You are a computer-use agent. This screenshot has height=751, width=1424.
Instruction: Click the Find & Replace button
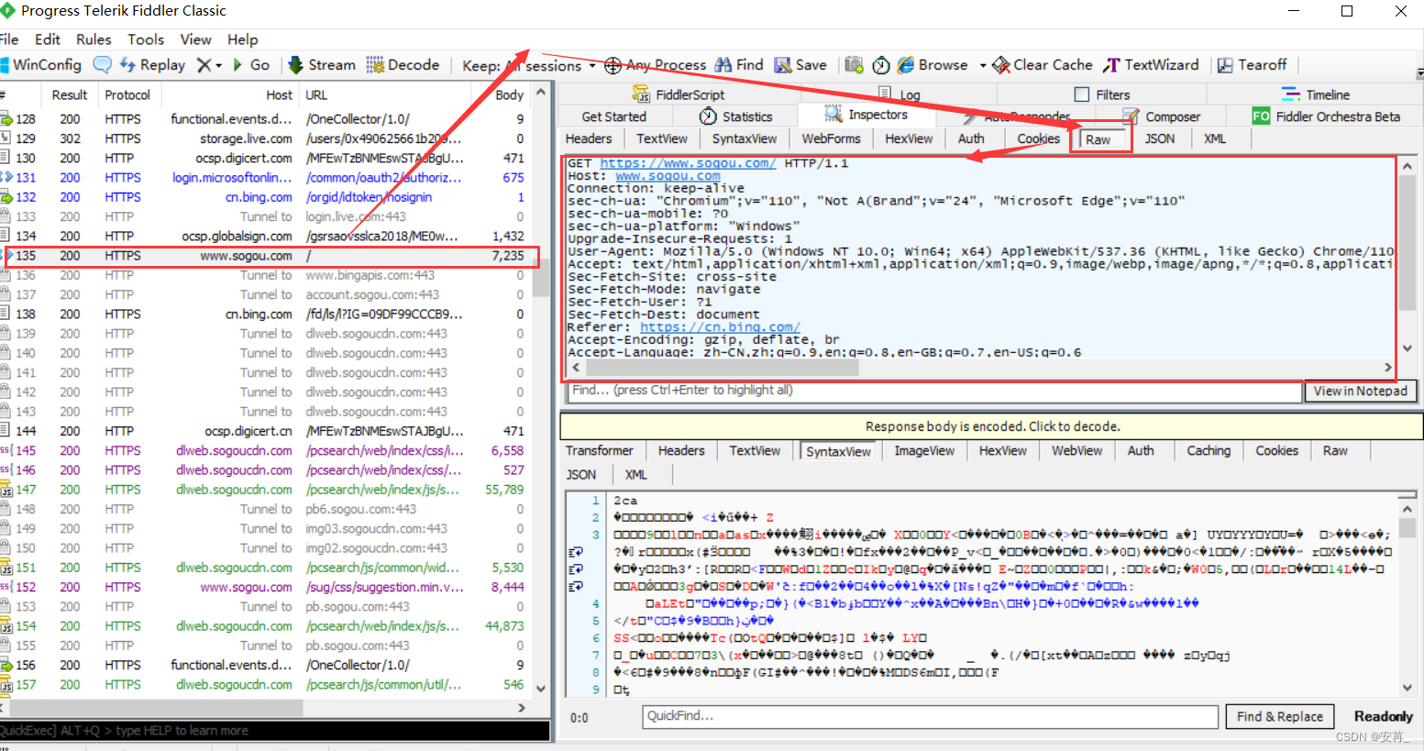tap(1280, 717)
